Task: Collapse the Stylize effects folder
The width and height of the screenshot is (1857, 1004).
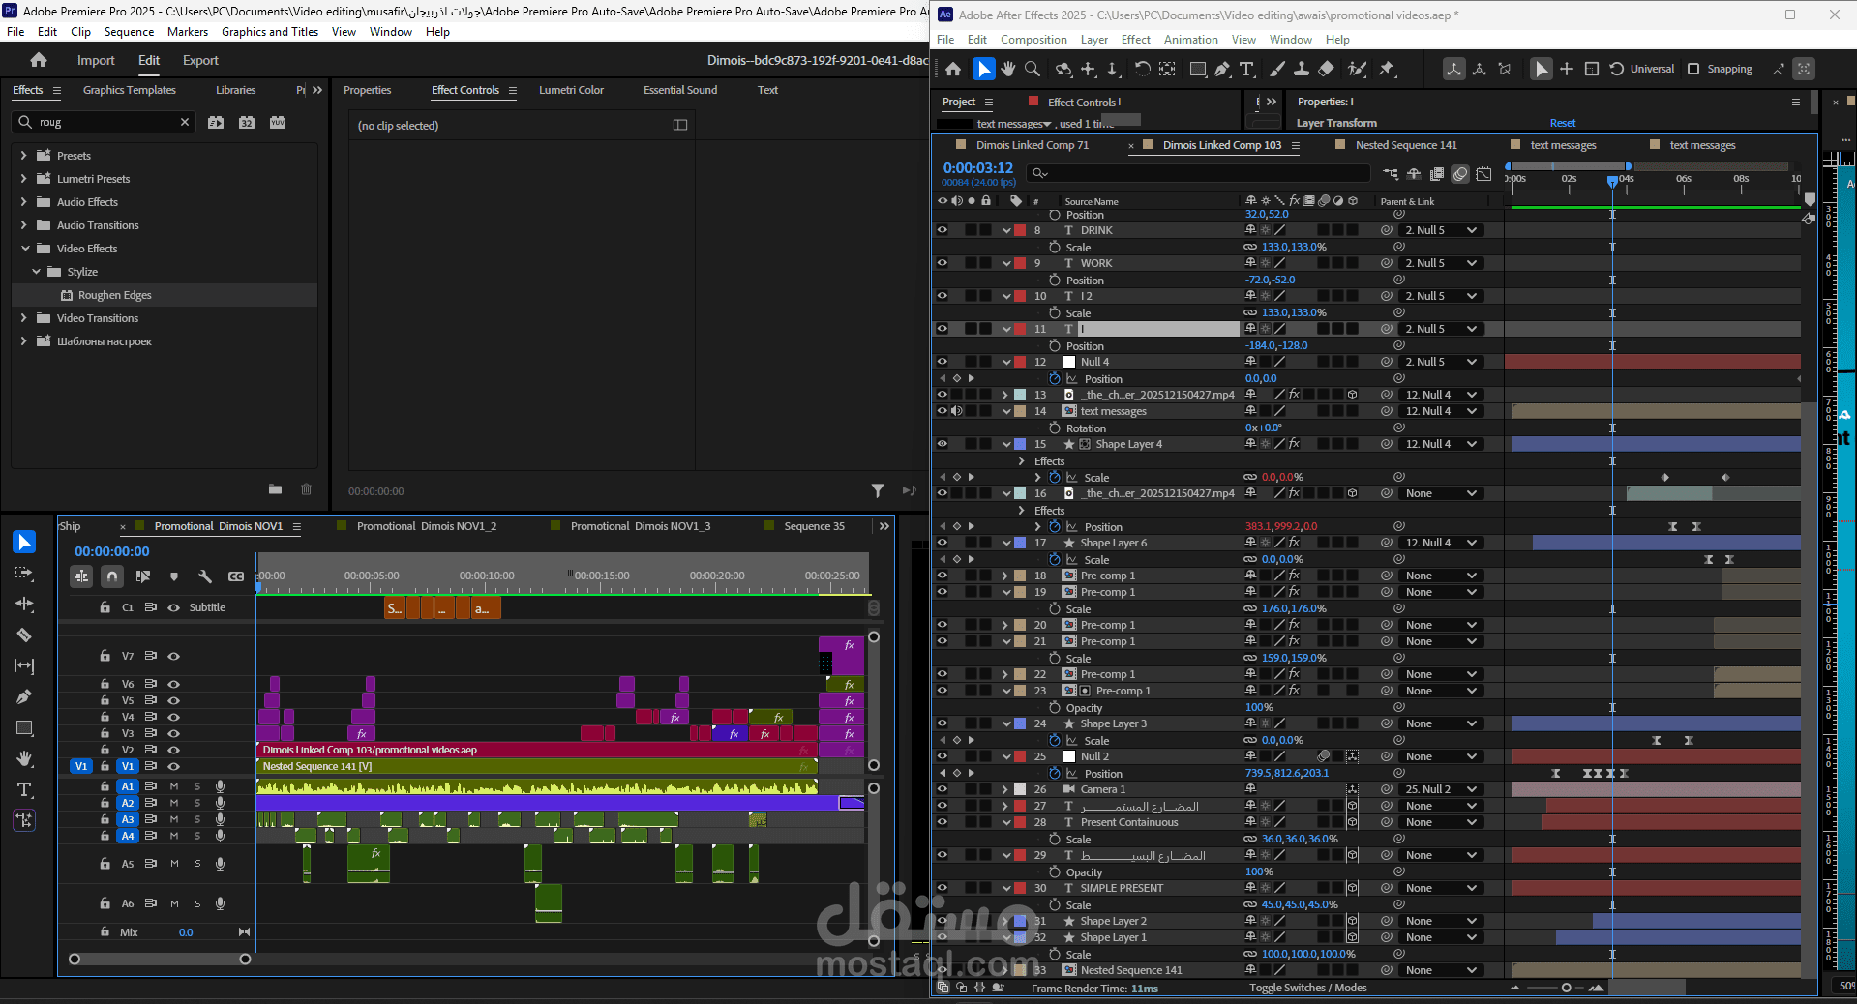Action: pos(36,272)
